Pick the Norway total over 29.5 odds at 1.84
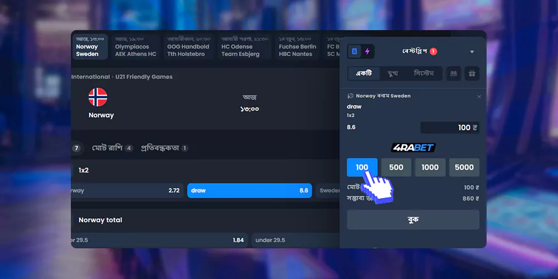The height and width of the screenshot is (279, 558). (159, 240)
